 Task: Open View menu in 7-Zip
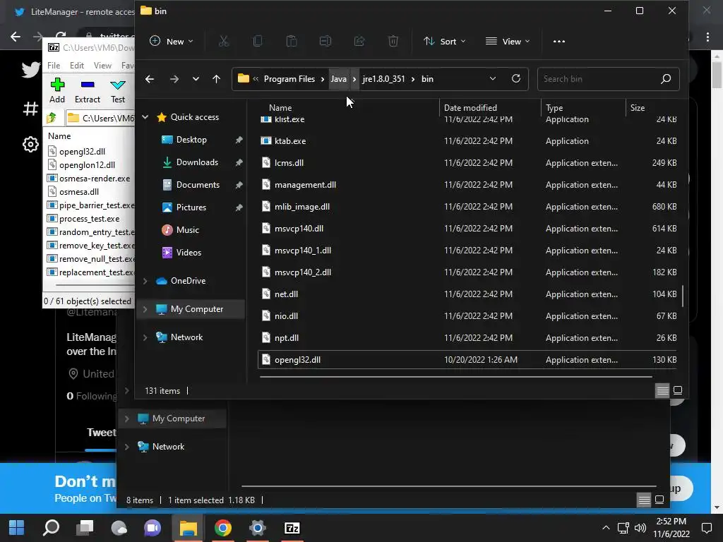click(102, 66)
